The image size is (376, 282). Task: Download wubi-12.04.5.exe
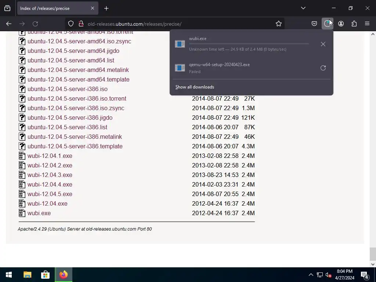tap(50, 194)
